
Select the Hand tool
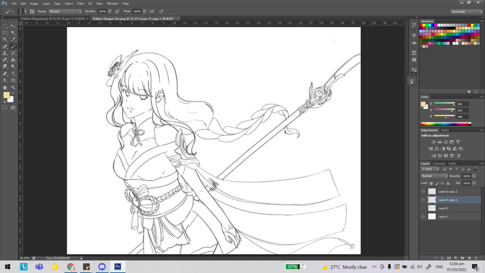point(5,87)
